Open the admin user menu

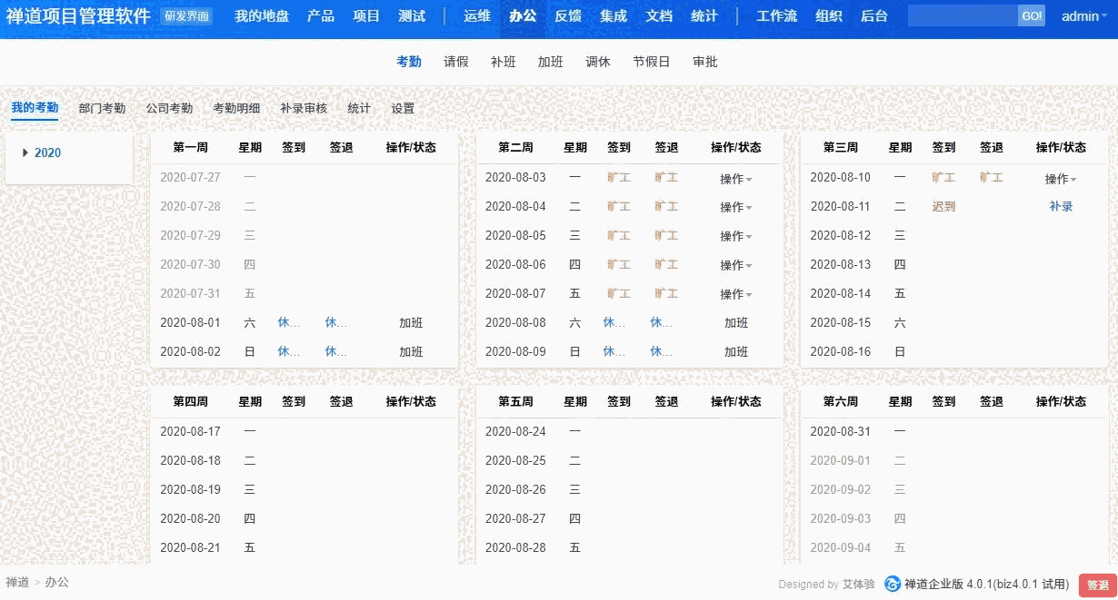[1082, 15]
